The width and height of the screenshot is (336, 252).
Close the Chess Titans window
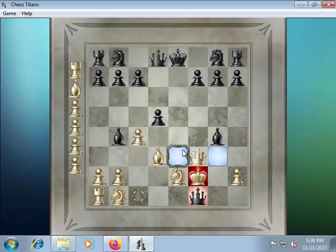(x=328, y=5)
